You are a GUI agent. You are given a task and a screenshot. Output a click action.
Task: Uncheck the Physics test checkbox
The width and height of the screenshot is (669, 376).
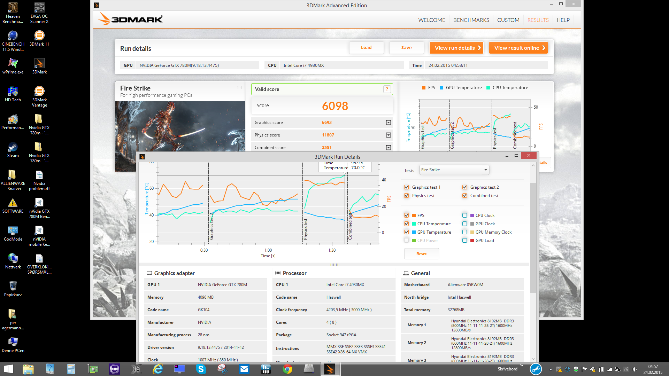point(406,196)
